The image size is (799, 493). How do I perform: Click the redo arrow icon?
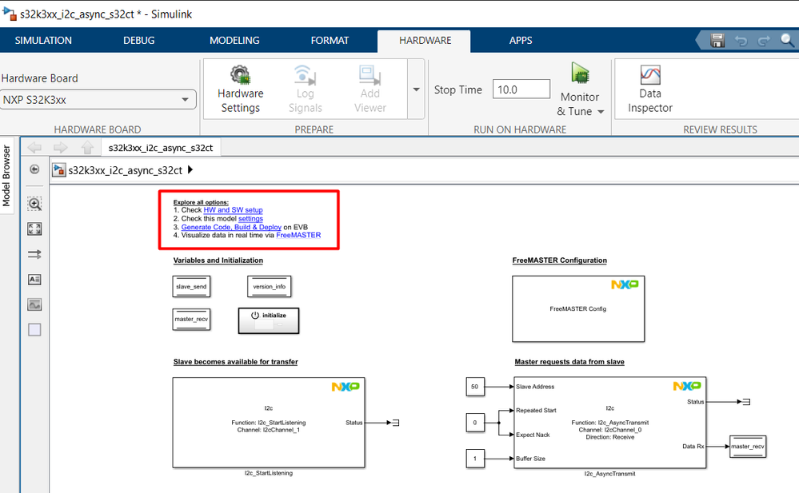[x=763, y=41]
